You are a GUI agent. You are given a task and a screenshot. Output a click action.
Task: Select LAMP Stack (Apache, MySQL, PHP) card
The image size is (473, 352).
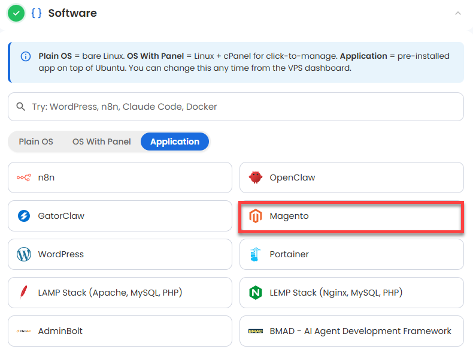[x=120, y=293]
